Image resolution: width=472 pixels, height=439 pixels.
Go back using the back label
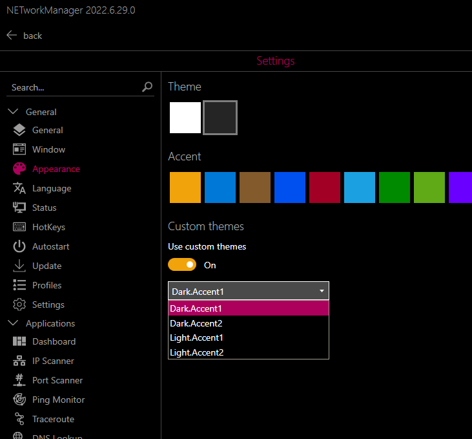click(32, 36)
